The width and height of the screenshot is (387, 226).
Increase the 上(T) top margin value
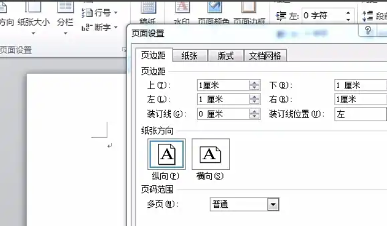[254, 83]
